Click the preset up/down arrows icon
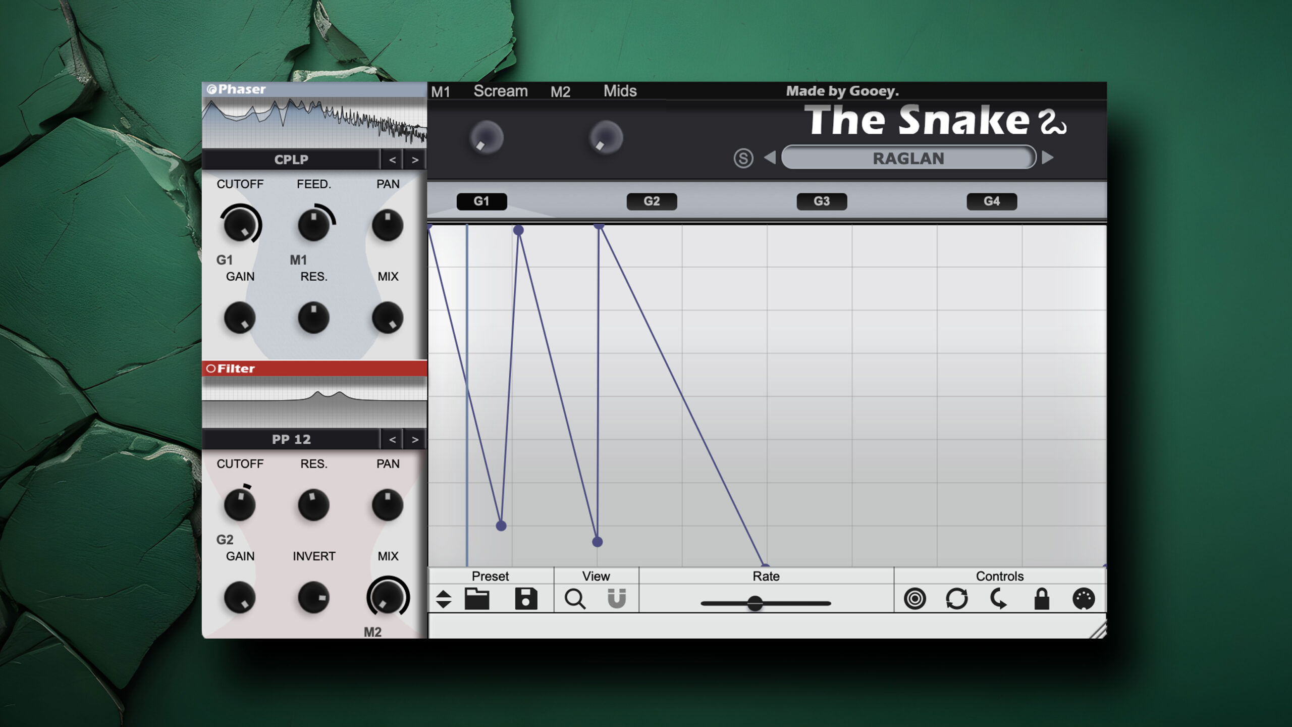The width and height of the screenshot is (1292, 727). [444, 599]
